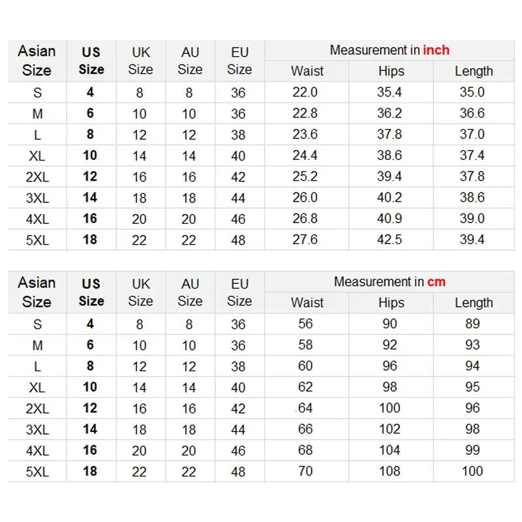Select the 70 waist value for 5XL
The image size is (522, 522).
pyautogui.click(x=305, y=471)
